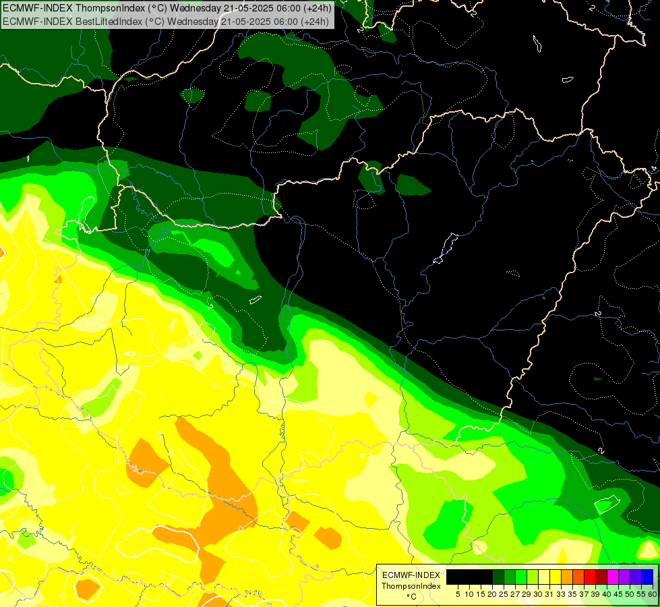Select the pale yellow legend swatch (30–31)

(544, 577)
